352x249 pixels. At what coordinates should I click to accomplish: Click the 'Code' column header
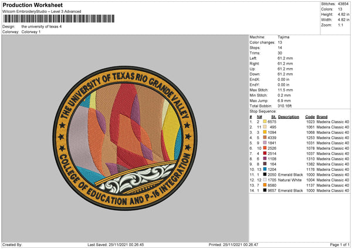click(x=310, y=117)
